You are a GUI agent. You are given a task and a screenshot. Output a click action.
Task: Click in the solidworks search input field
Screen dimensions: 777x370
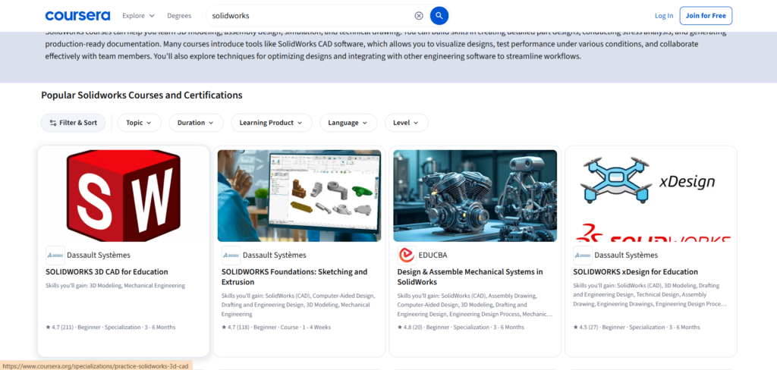pyautogui.click(x=310, y=16)
